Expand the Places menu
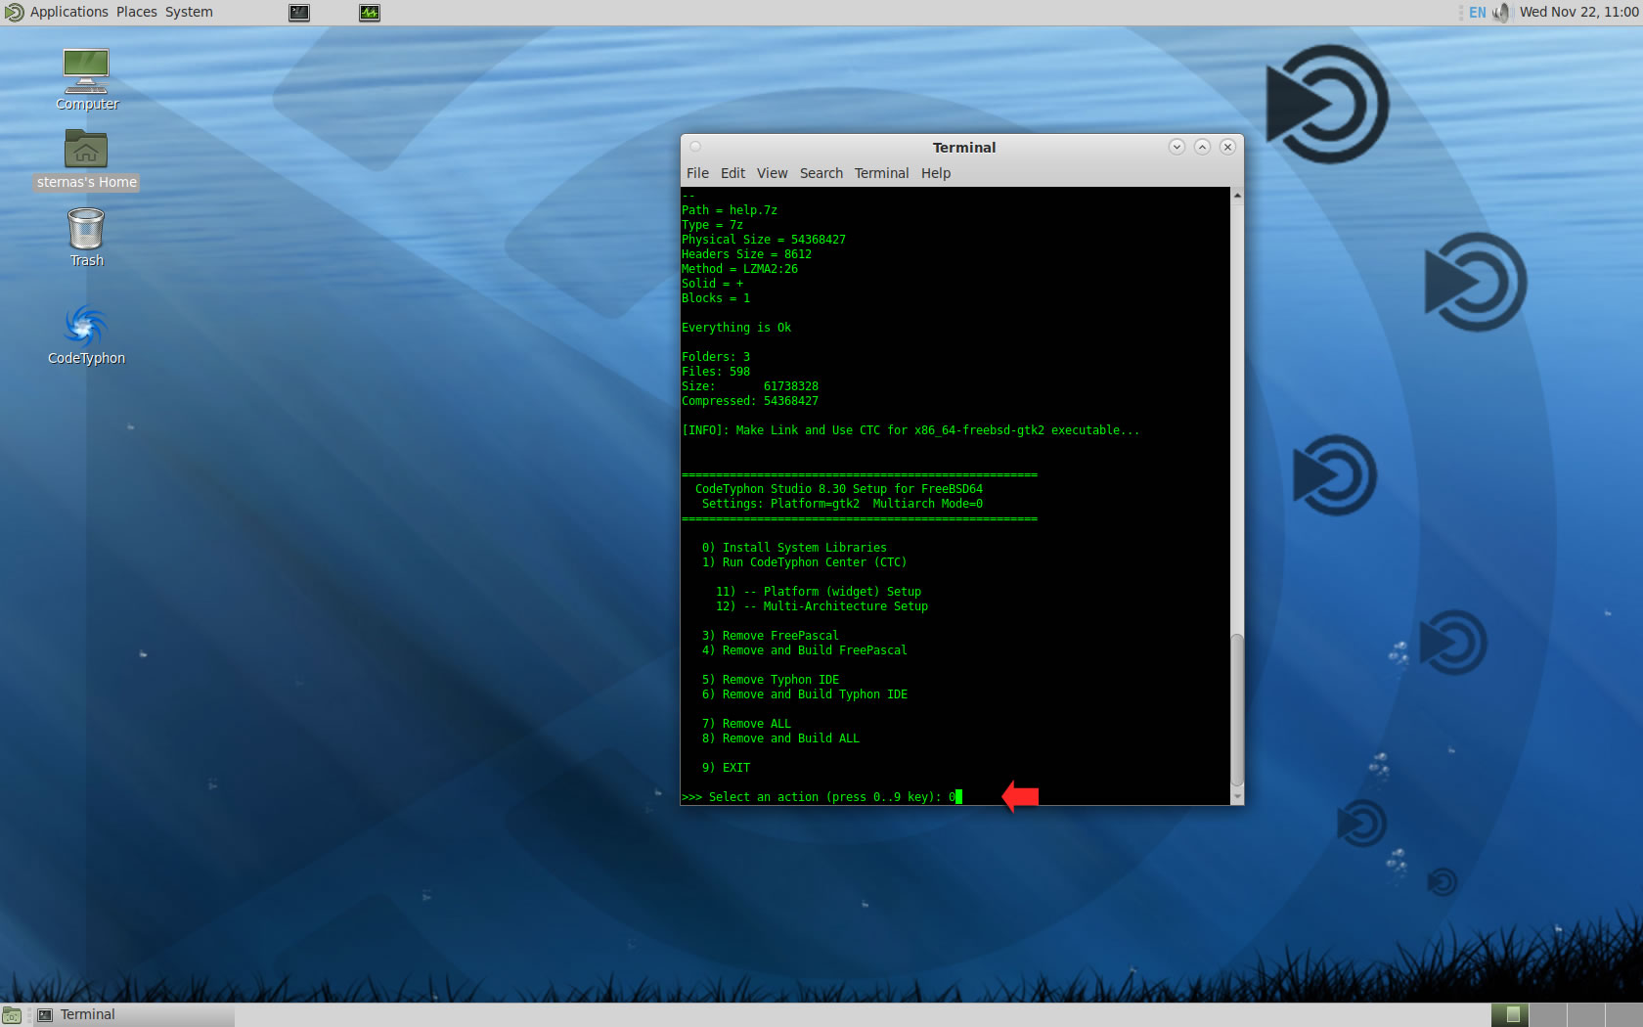1643x1027 pixels. (136, 13)
